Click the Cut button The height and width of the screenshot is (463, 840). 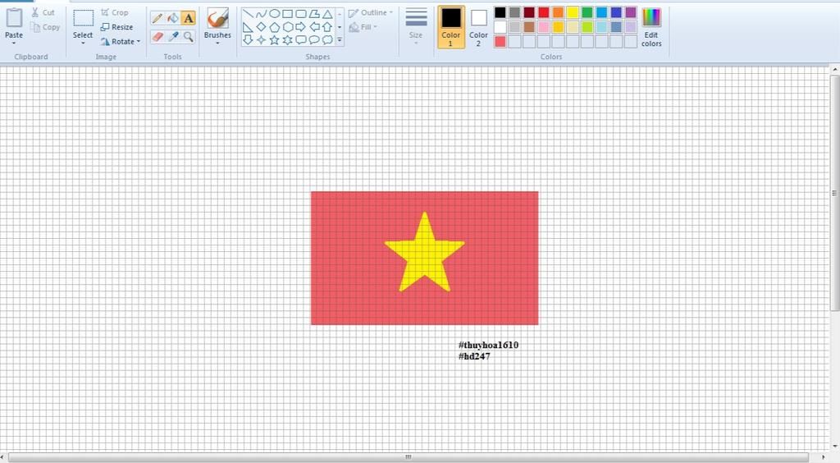(x=43, y=12)
